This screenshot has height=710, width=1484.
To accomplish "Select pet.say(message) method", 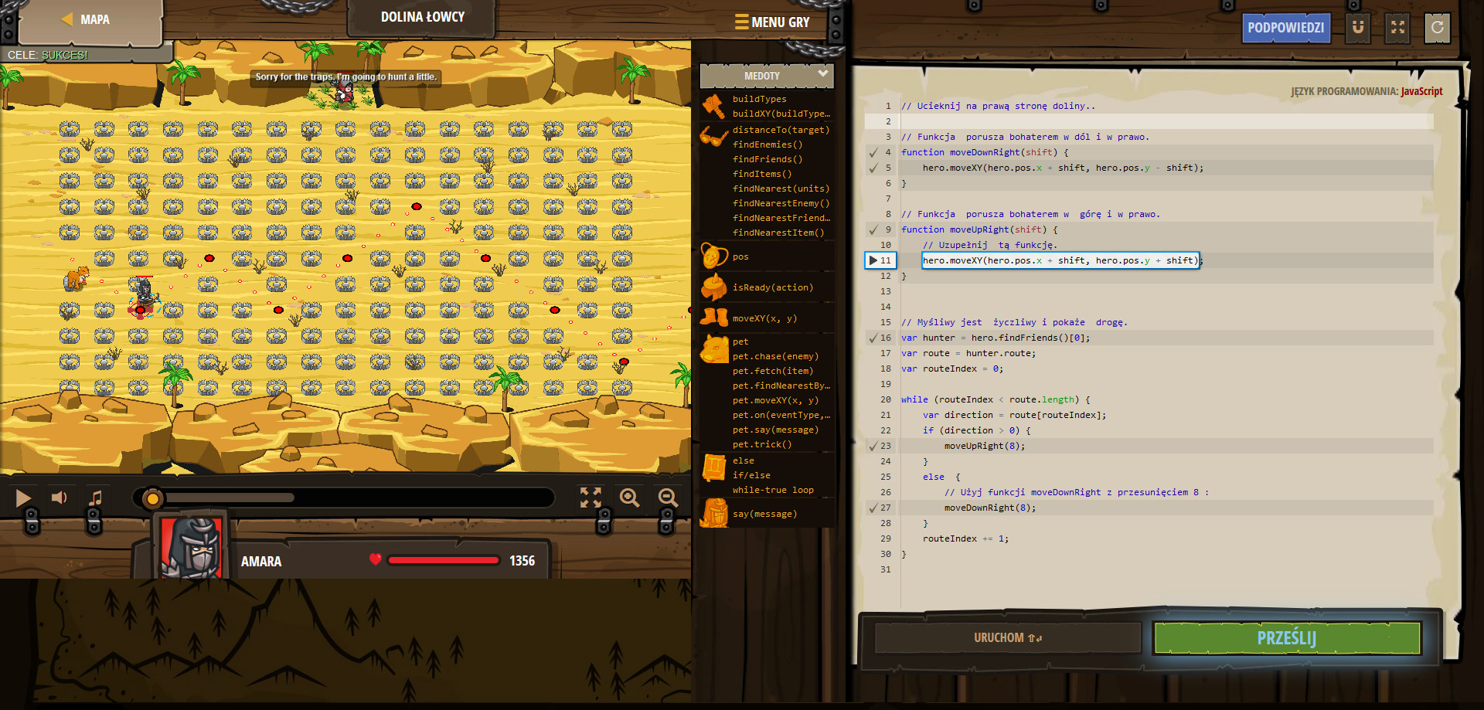I will click(775, 430).
